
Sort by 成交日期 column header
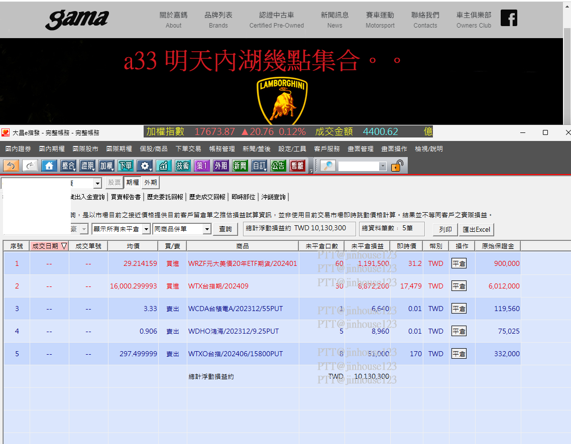49,246
